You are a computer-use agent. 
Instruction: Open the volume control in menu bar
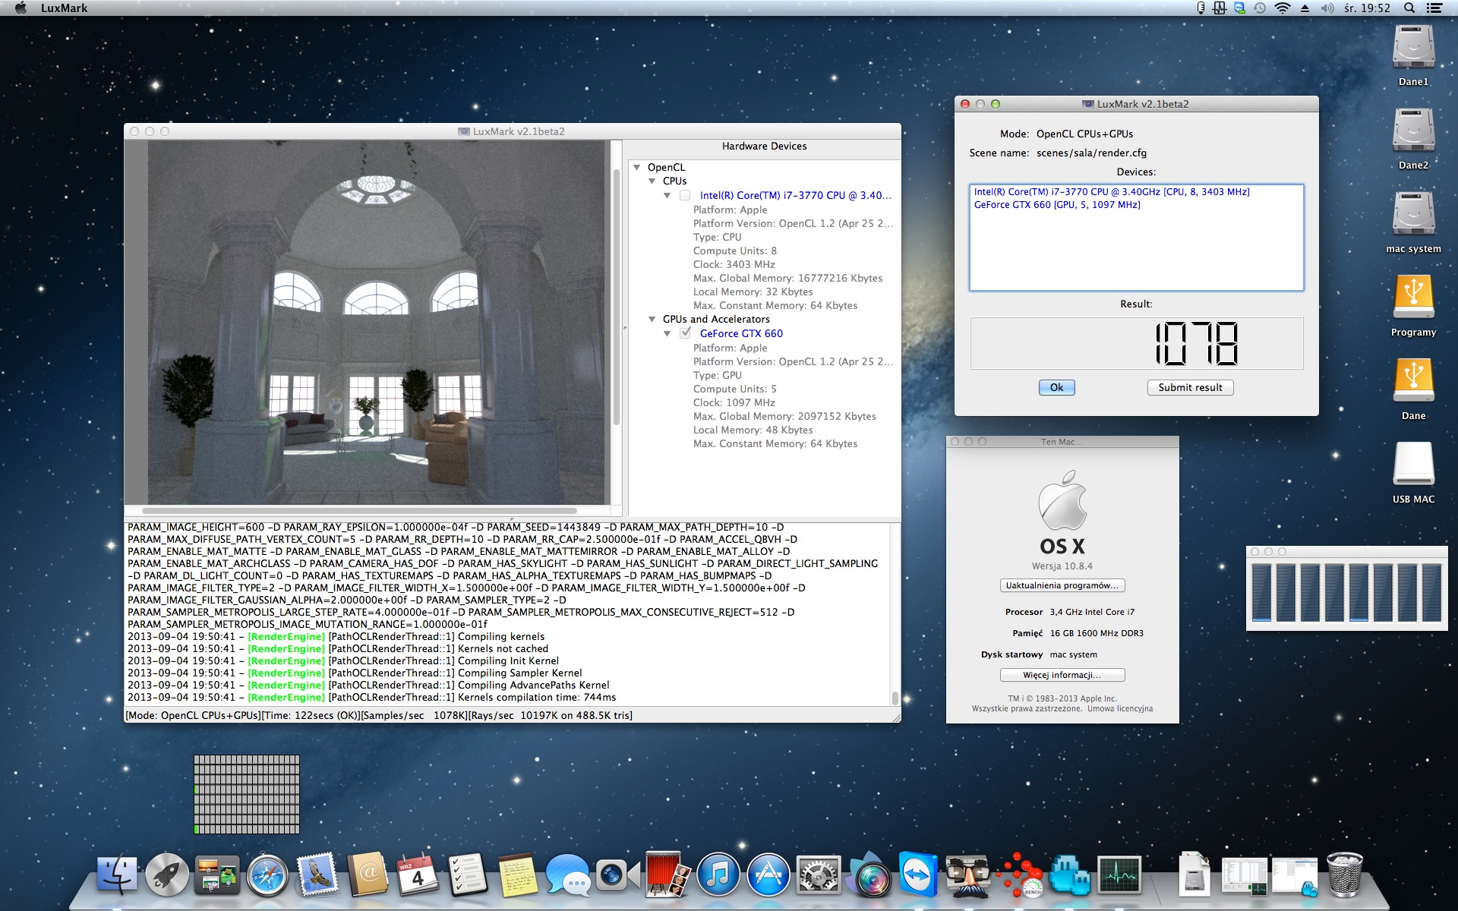click(x=1327, y=8)
